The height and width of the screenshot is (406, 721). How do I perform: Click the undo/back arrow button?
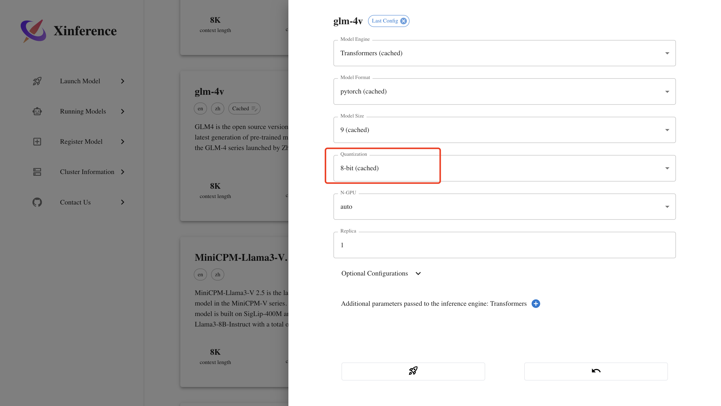tap(596, 371)
